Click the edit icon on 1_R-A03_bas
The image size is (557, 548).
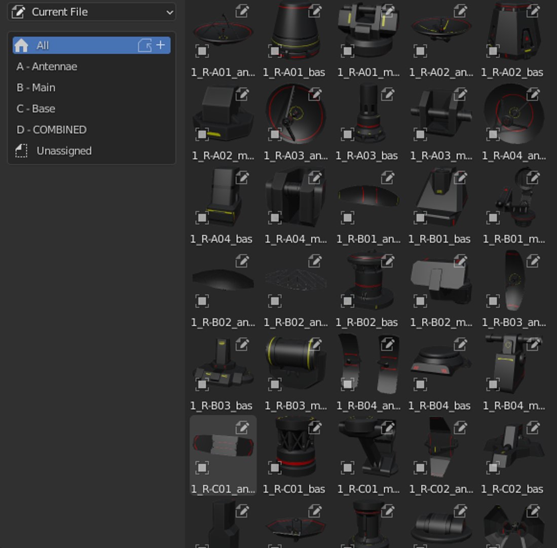388,94
